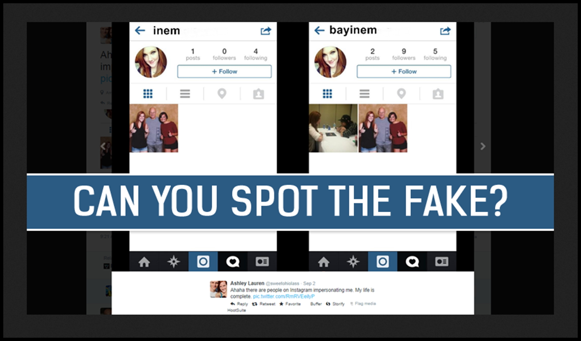Tap the back arrow on inem profile

(140, 30)
